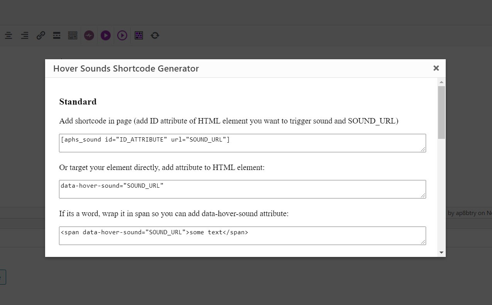This screenshot has height=305, width=492.
Task: Click the span textarea resize handle
Action: pos(423,242)
